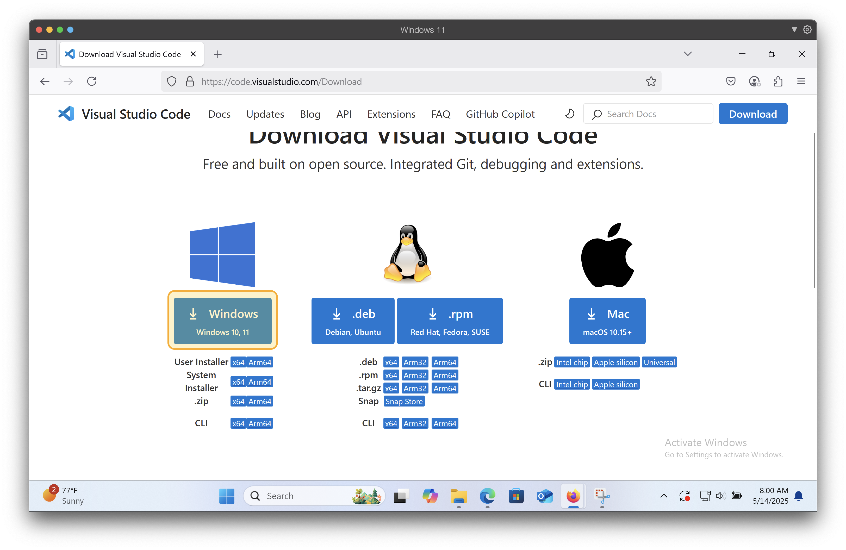The height and width of the screenshot is (550, 846).
Task: Select Mac .zip Apple silicon link
Action: tap(616, 362)
